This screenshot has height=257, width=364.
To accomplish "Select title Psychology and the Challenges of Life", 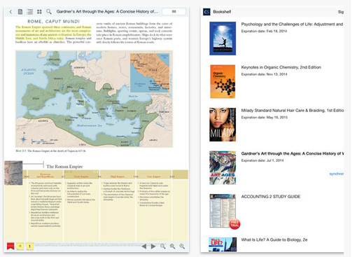I will 292,24.
